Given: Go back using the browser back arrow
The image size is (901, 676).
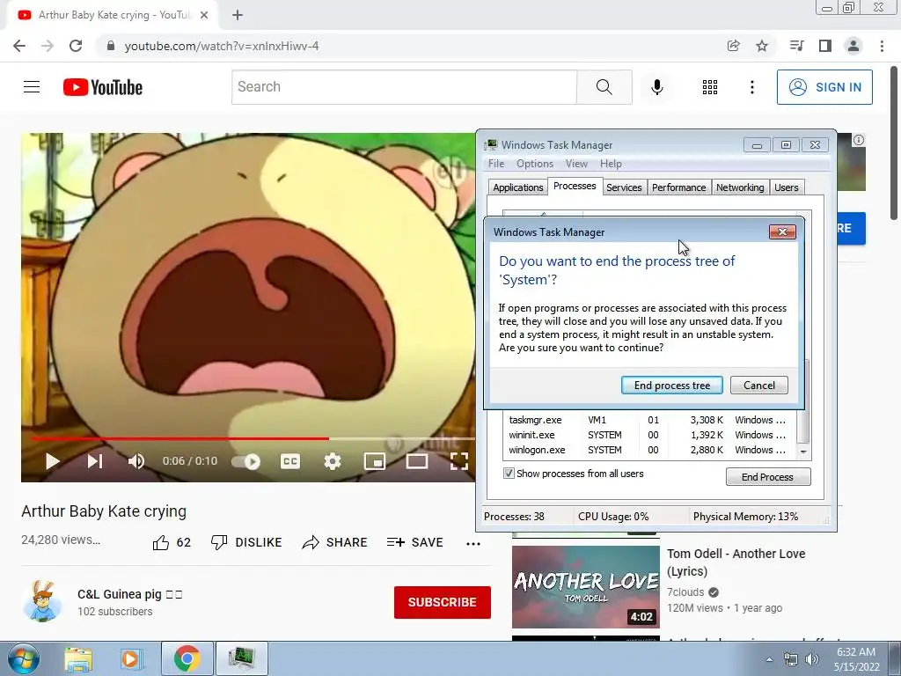Looking at the screenshot, I should click(x=19, y=46).
